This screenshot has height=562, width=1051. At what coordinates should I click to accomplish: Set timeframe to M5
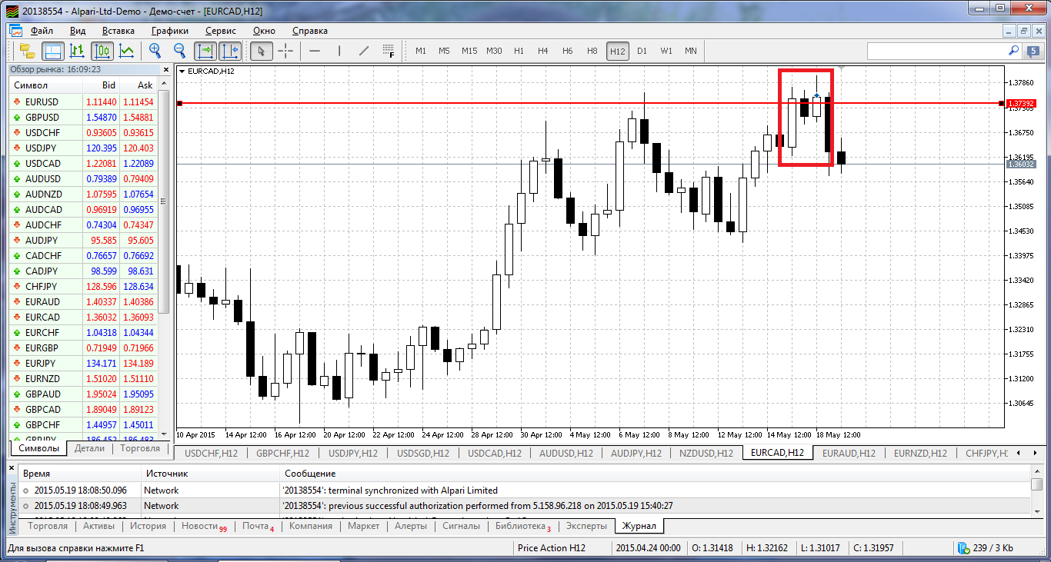pos(444,51)
